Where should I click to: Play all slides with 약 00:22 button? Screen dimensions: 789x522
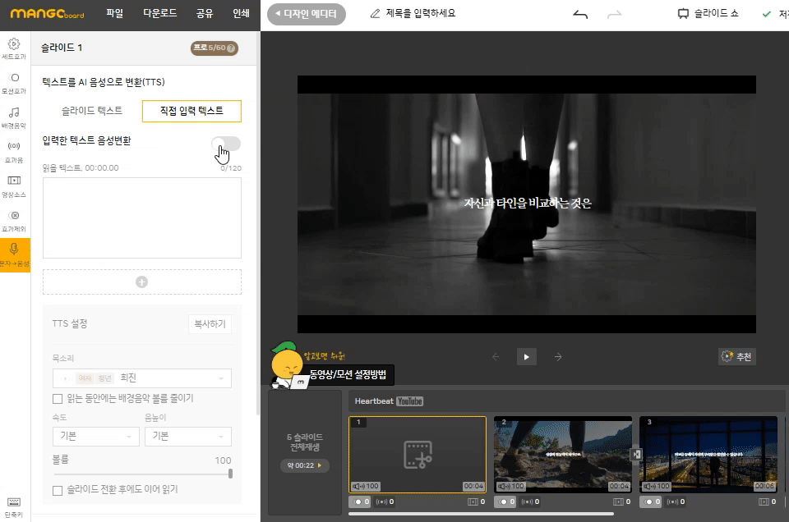(x=304, y=465)
